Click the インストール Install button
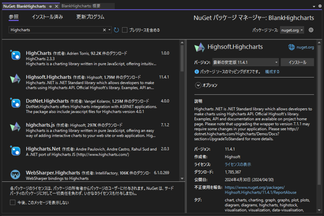This screenshot has height=216, width=324. click(297, 63)
